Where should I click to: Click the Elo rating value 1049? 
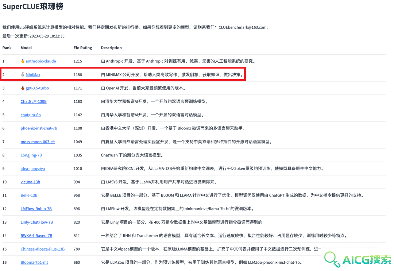[78, 142]
